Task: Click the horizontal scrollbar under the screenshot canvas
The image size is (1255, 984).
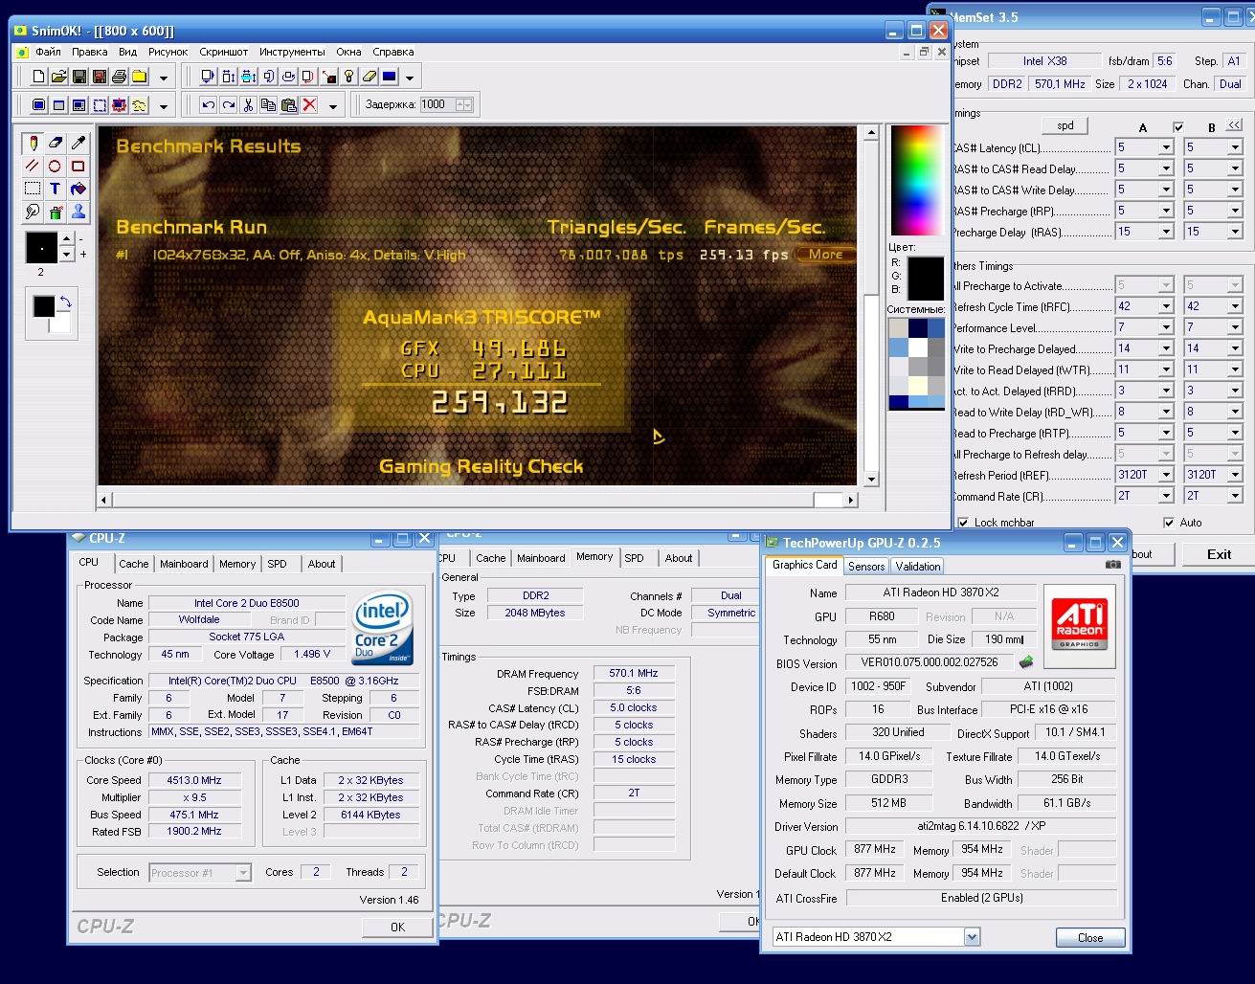Action: pos(477,499)
